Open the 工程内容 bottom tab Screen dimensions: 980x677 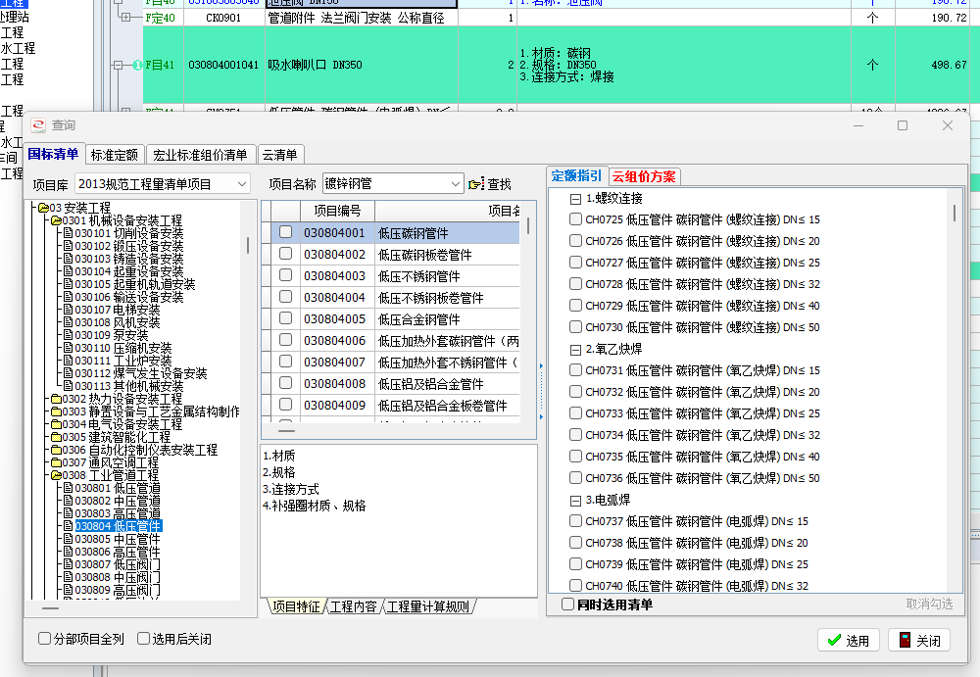click(353, 606)
